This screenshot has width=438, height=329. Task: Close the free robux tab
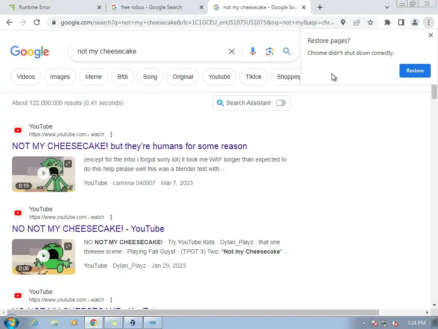coord(201,8)
